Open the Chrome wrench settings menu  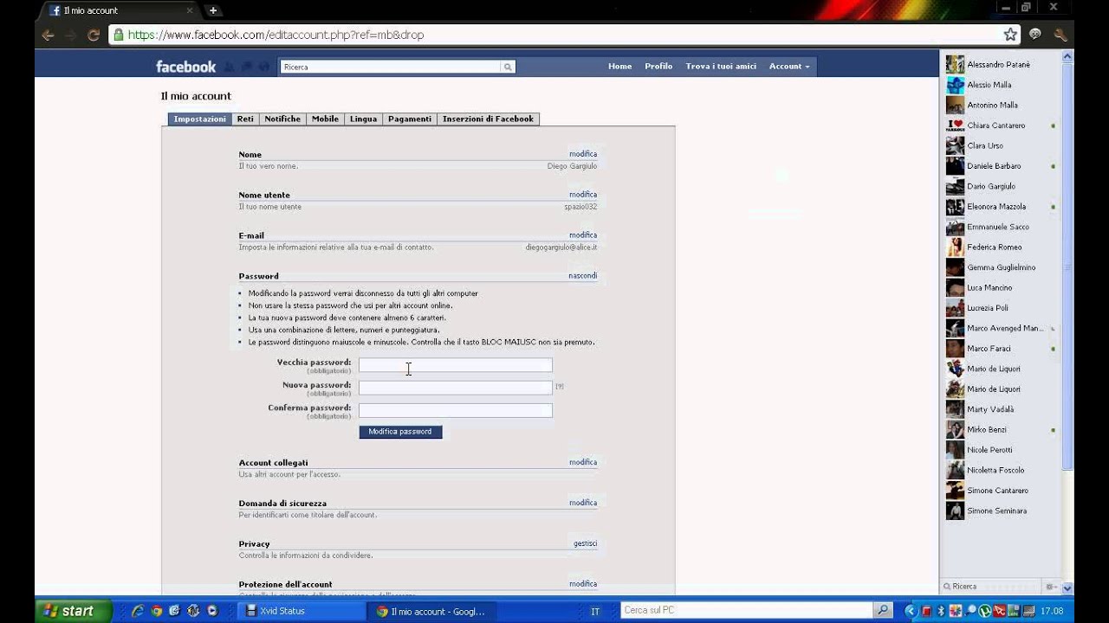1060,35
